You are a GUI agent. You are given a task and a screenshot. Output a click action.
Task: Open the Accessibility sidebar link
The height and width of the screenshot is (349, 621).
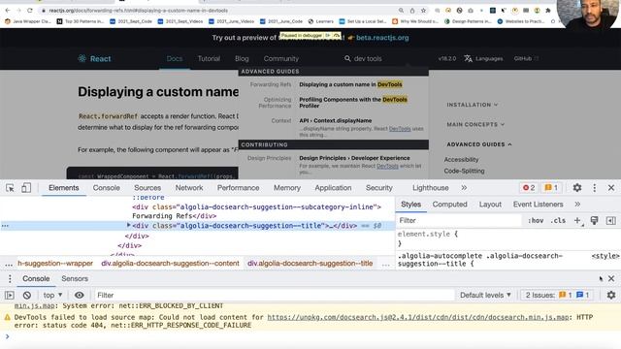coord(461,159)
